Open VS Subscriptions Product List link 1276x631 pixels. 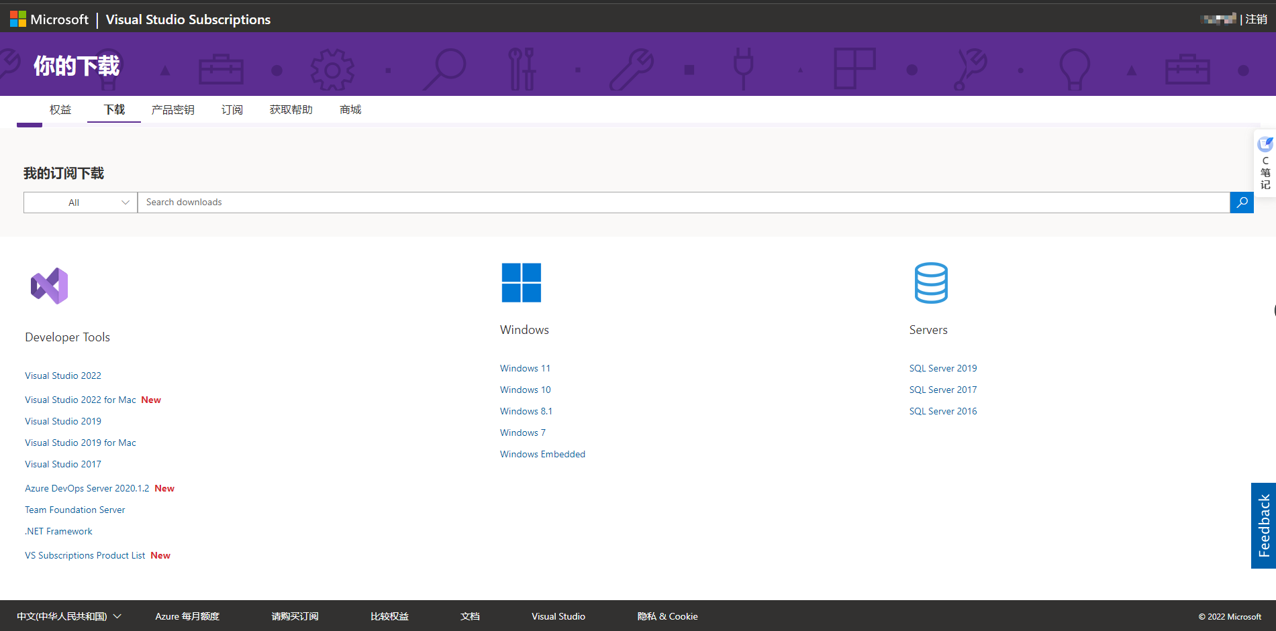coord(85,555)
